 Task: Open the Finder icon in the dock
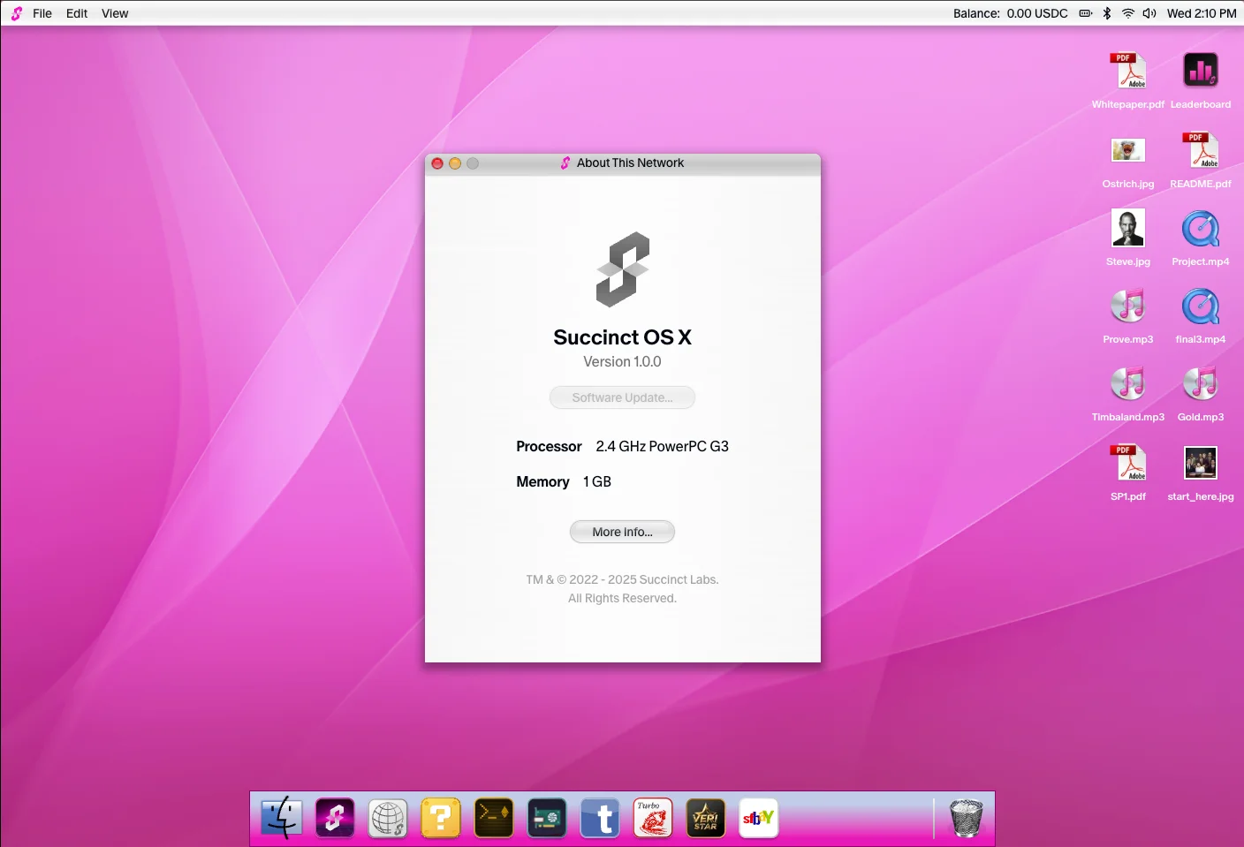(x=282, y=818)
